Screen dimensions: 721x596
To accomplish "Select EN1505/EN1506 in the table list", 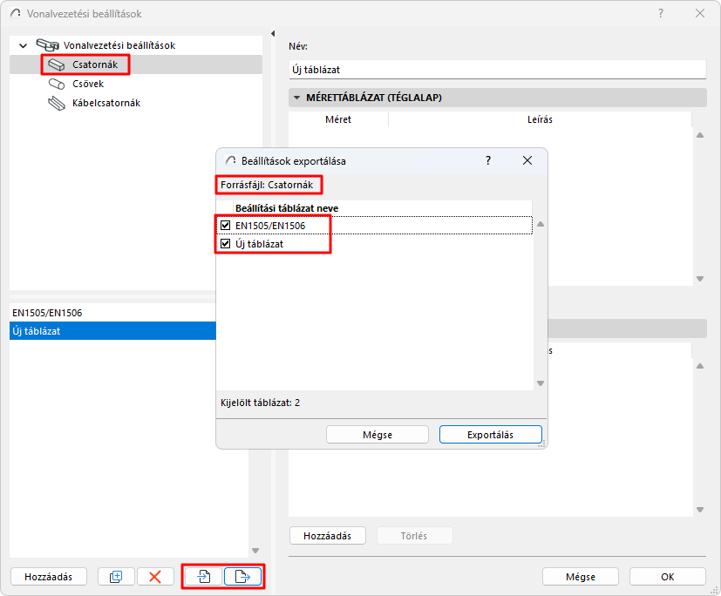I will point(112,313).
